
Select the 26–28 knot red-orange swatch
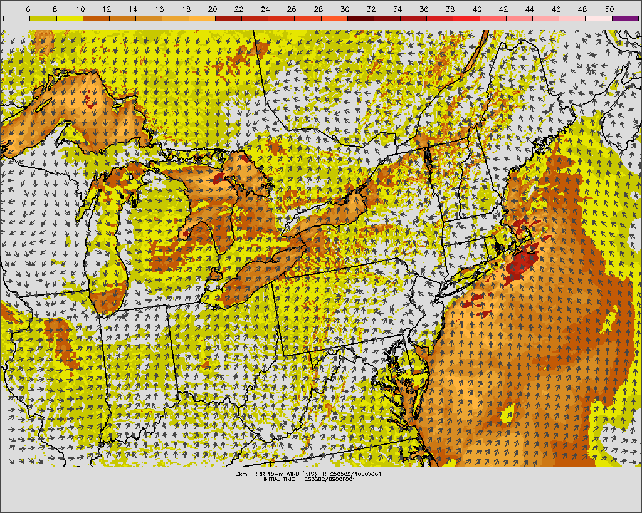308,18
